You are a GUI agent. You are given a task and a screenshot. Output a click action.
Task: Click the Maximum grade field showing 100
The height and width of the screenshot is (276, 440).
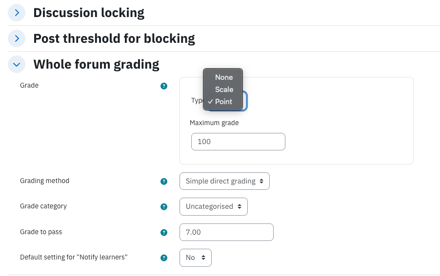(238, 142)
